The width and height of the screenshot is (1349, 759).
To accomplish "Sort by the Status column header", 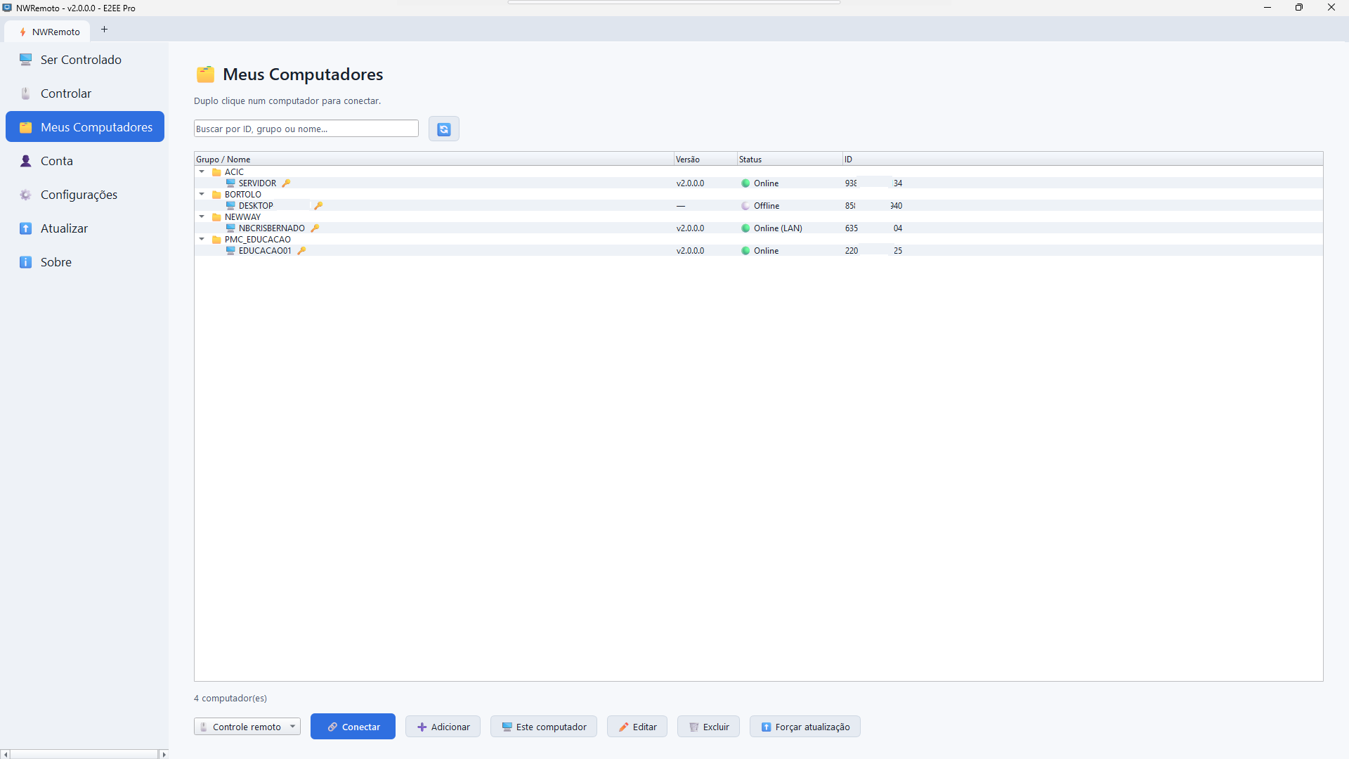I will (x=790, y=160).
